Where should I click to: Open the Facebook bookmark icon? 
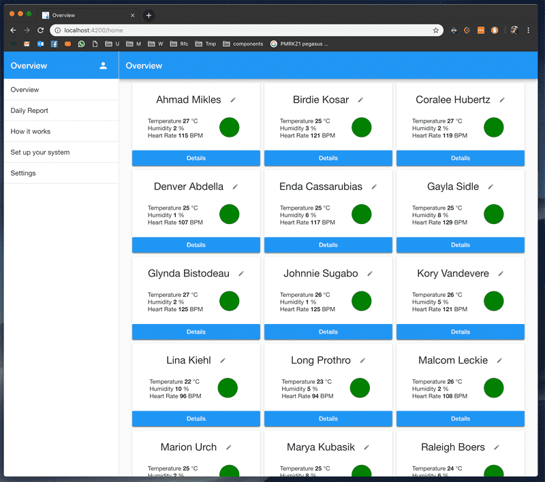pyautogui.click(x=54, y=44)
